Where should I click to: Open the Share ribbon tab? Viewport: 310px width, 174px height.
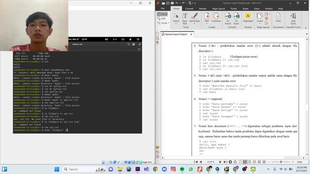(246, 9)
